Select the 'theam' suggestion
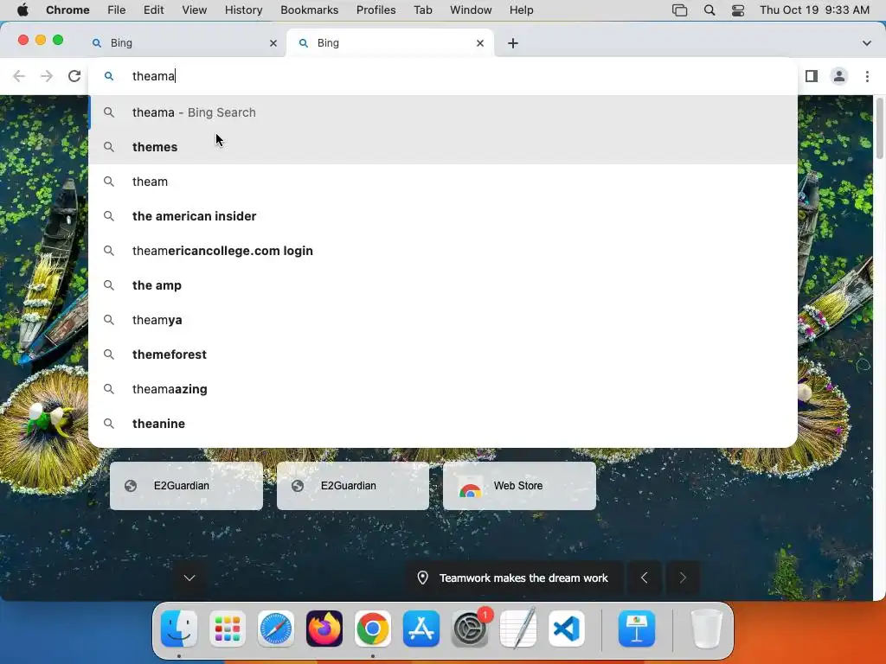The height and width of the screenshot is (664, 886). pos(443,182)
